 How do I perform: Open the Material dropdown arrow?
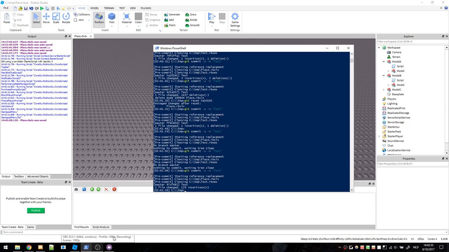tap(127, 26)
